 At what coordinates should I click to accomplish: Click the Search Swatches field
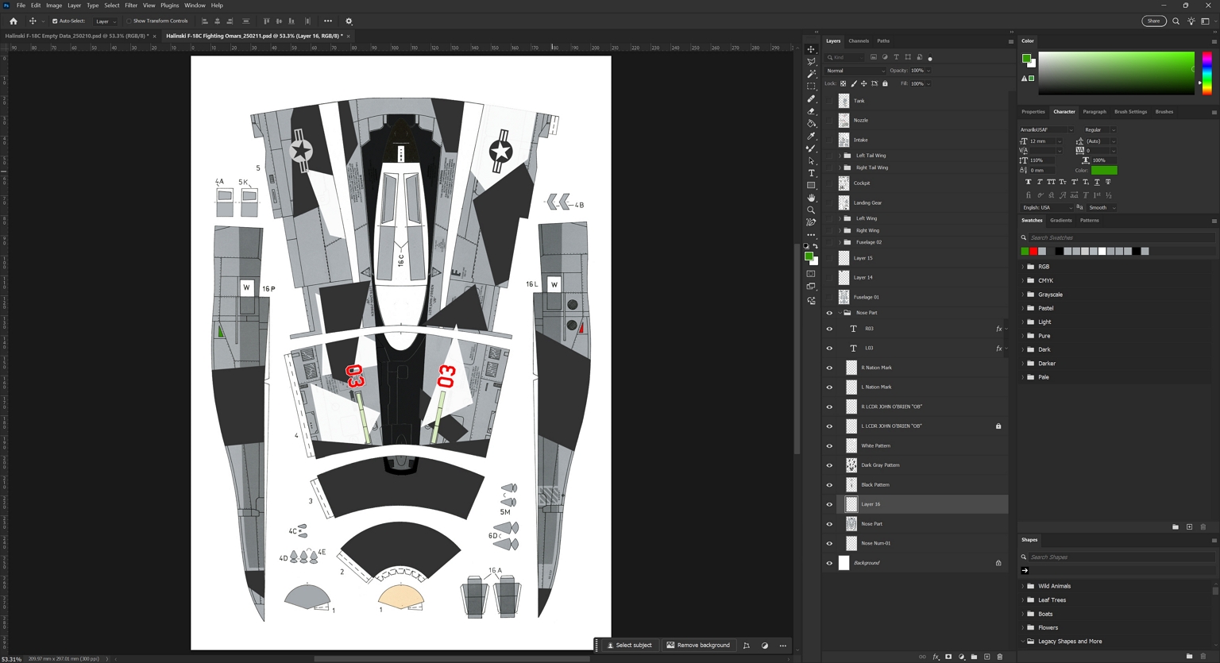pos(1120,237)
